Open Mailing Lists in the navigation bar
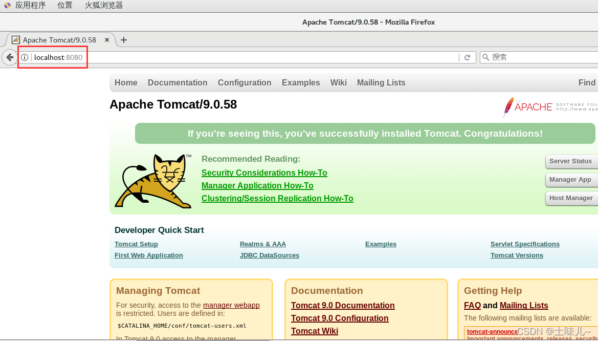 381,83
